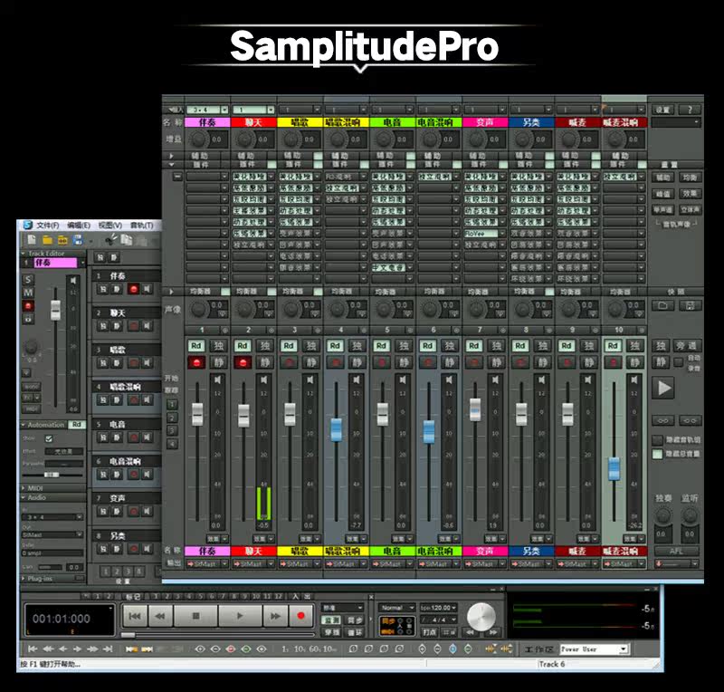Click the AFL button in the mixer
This screenshot has height=692, width=724.
click(x=676, y=551)
